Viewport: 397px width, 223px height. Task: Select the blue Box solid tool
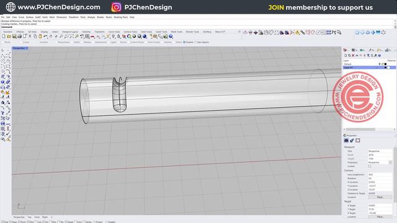pos(2,82)
